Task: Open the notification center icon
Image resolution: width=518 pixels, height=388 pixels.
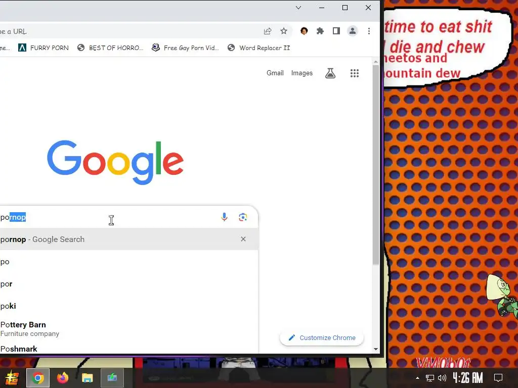Action: [x=498, y=378]
